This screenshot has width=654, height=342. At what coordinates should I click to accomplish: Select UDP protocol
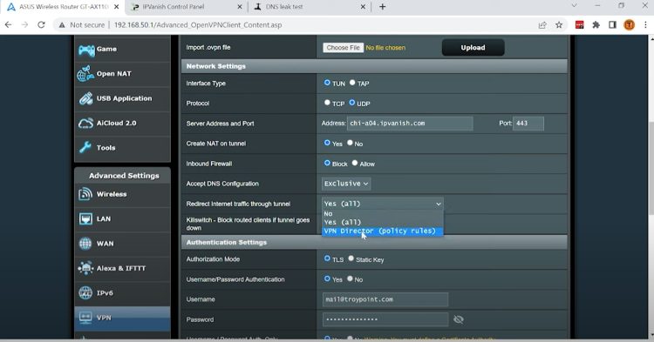click(352, 103)
